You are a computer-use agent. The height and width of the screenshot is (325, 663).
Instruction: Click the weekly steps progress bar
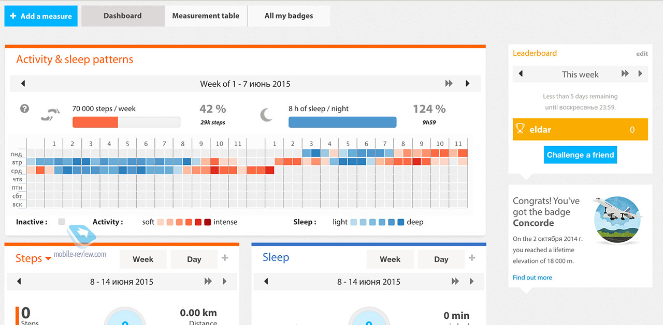pos(126,122)
